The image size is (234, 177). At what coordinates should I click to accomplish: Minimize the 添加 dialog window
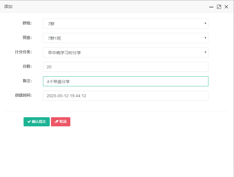(211, 7)
